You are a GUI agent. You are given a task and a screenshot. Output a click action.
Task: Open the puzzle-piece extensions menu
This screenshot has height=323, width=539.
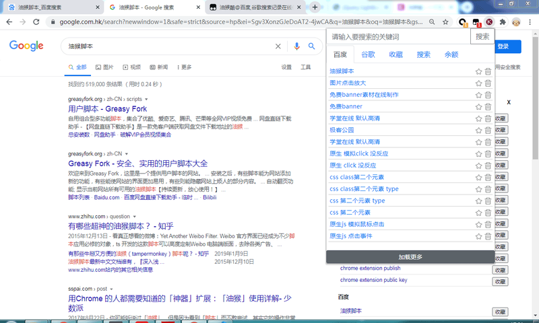(x=503, y=22)
